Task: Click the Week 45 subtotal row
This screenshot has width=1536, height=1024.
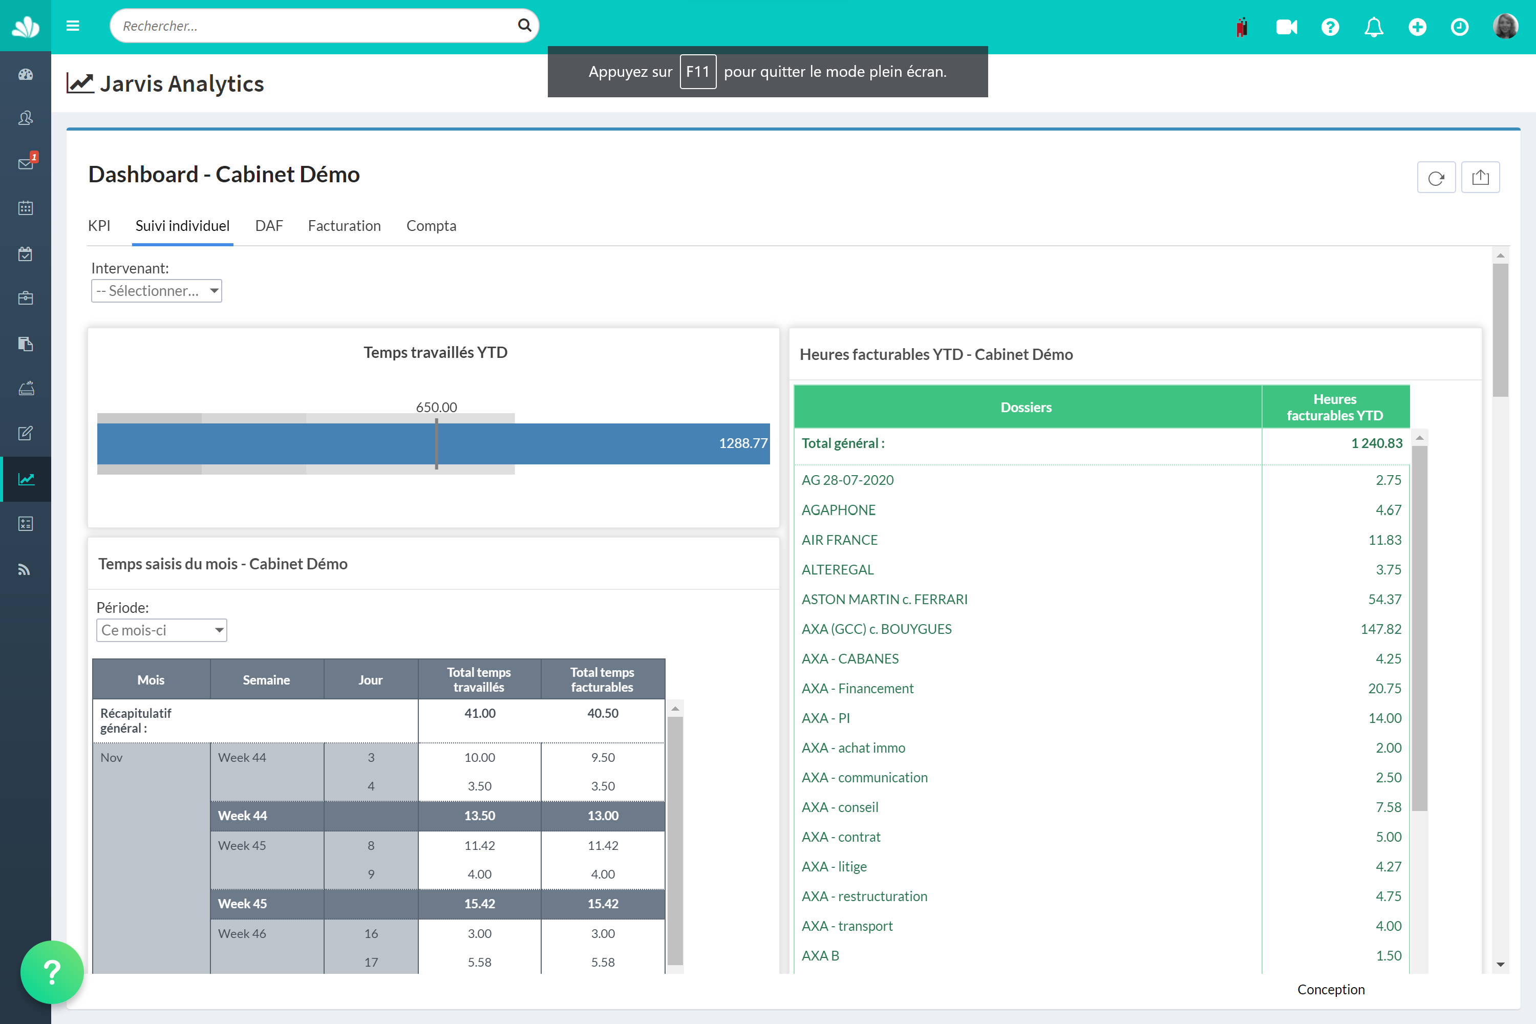Action: point(438,904)
